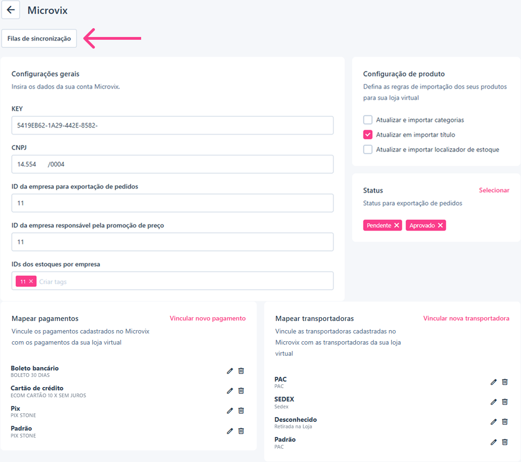The height and width of the screenshot is (462, 521).
Task: Click ID da empresa responsável pela promoção field
Action: click(x=173, y=242)
